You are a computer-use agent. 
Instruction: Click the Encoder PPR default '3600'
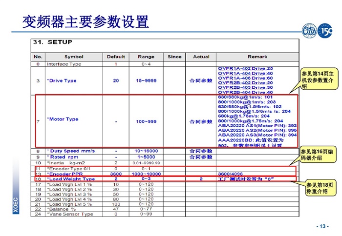click(x=116, y=174)
